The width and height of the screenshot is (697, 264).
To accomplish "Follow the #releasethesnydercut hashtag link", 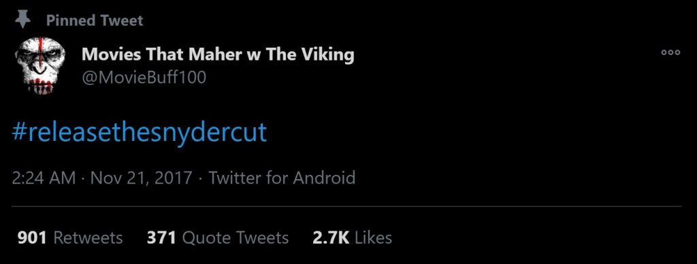I will click(x=140, y=132).
